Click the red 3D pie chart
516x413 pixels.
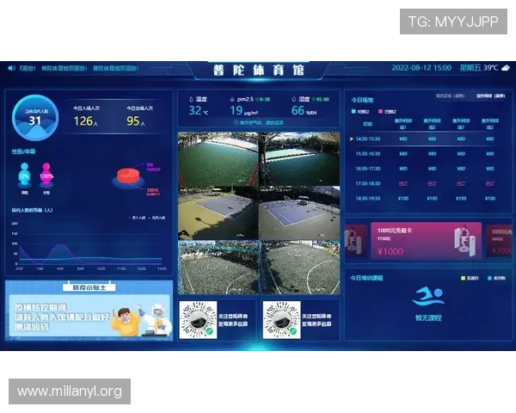[131, 176]
